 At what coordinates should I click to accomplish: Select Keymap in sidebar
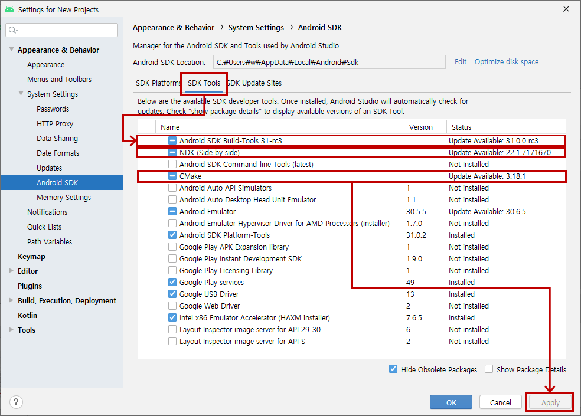pos(31,256)
